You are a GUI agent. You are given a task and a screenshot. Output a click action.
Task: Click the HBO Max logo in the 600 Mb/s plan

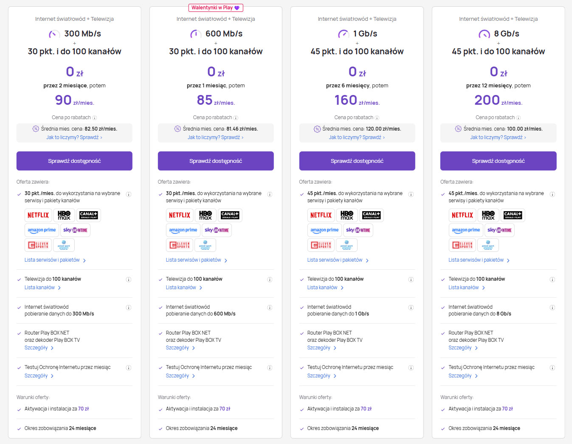[206, 215]
